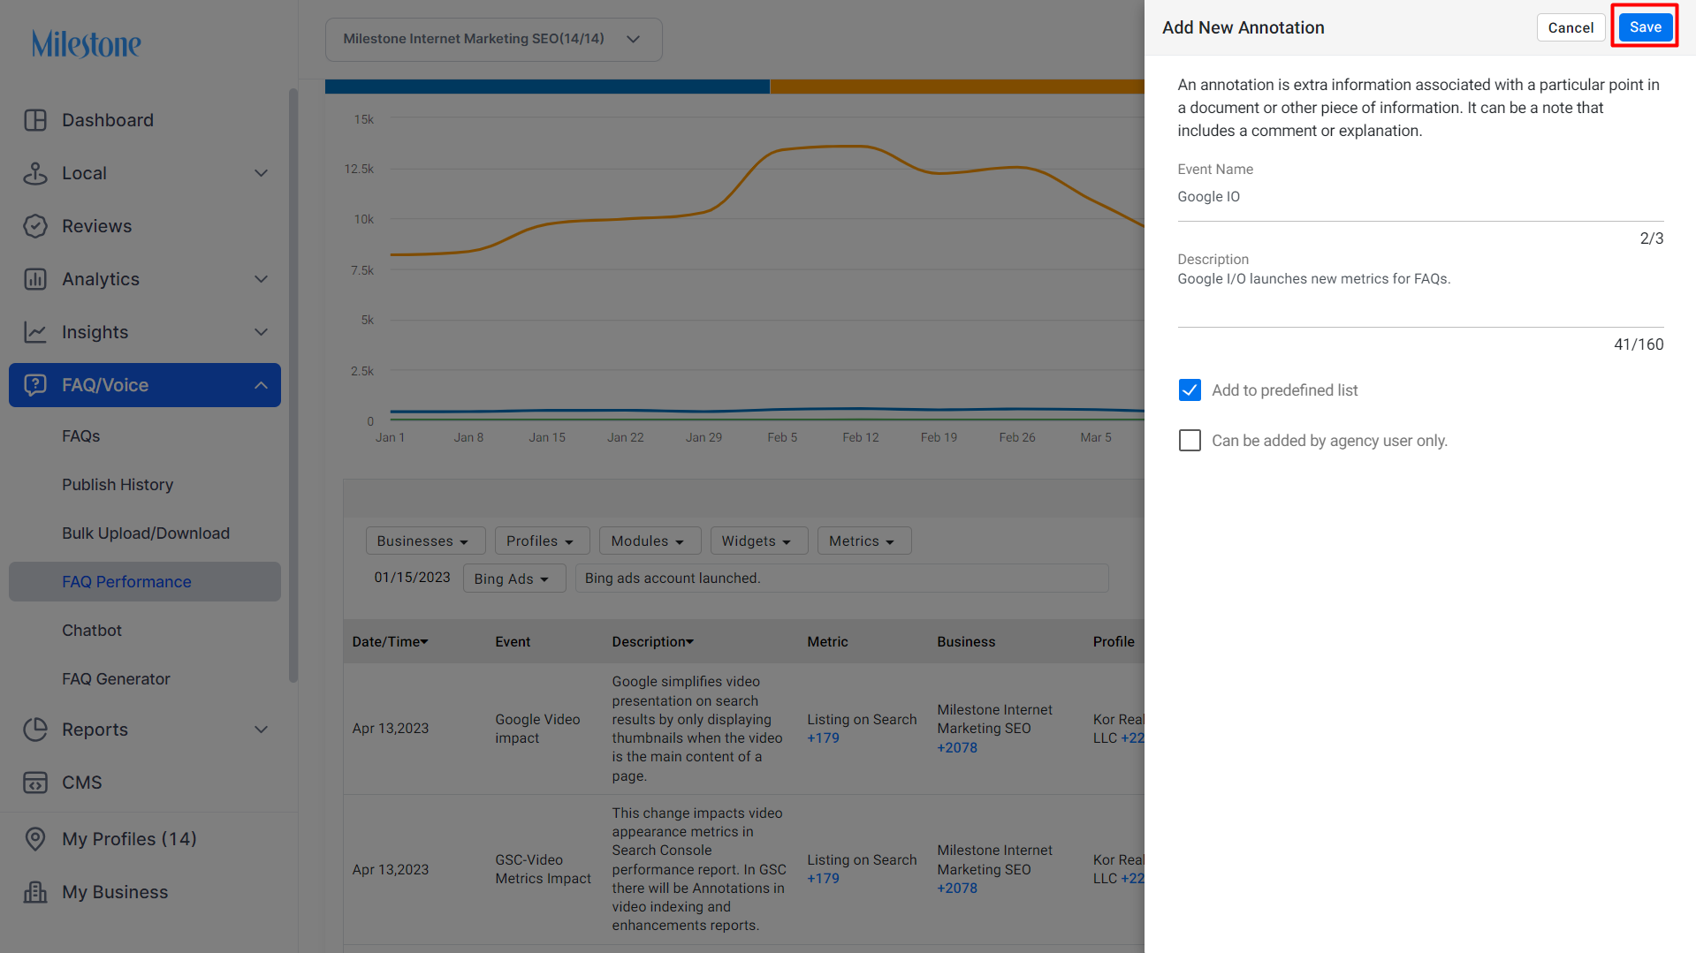Click the Insights line-graph icon
The image size is (1696, 953).
tap(35, 332)
